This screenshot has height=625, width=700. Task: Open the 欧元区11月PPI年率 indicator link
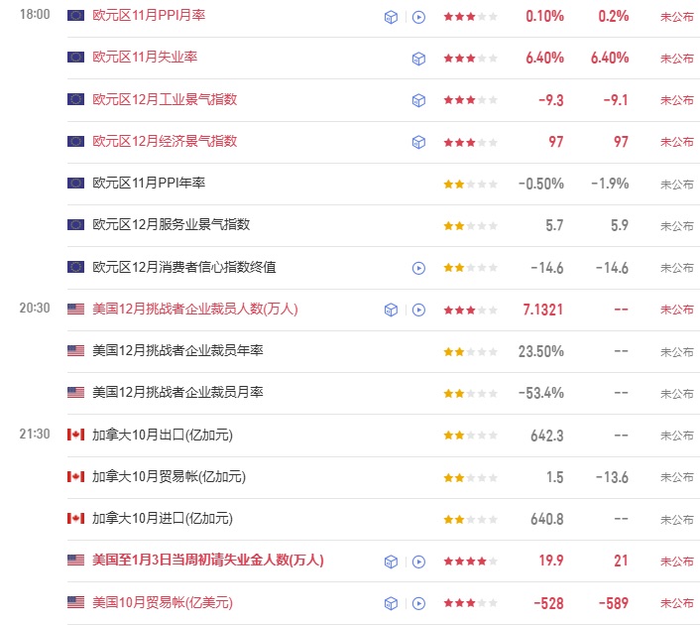[x=149, y=184]
